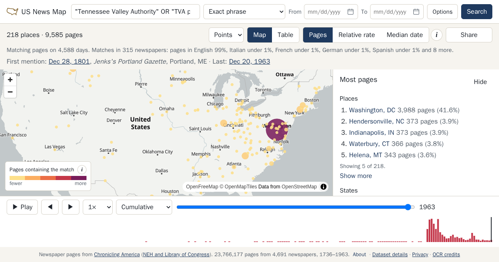Click the darkest purple legend swatch

click(x=79, y=178)
